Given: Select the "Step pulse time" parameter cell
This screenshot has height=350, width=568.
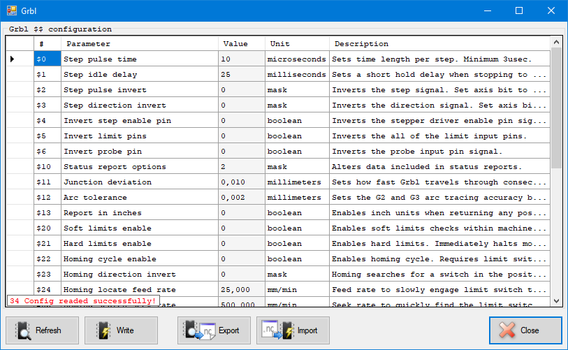Looking at the screenshot, I should click(x=140, y=59).
